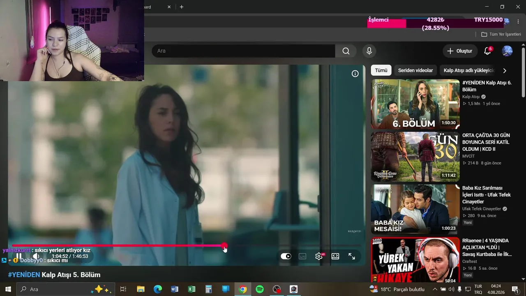Open '#YENİDEN Kalp Atışı 6. Bölüm' title
526x296 pixels.
point(487,86)
